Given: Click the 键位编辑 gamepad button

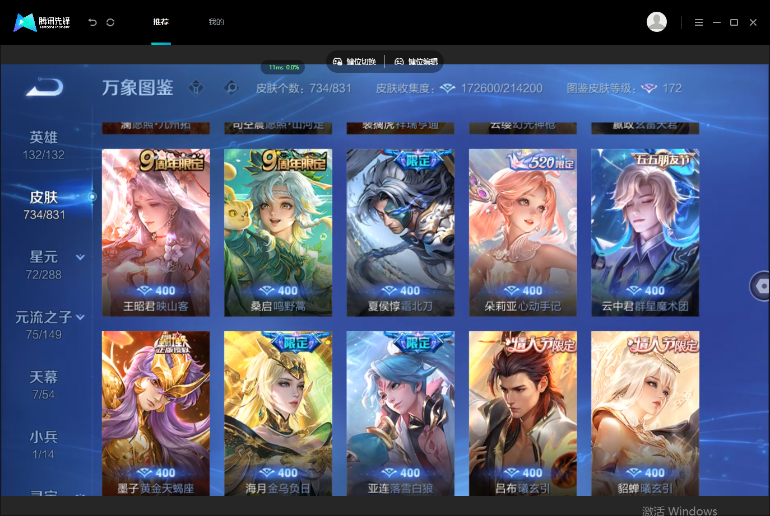Looking at the screenshot, I should [416, 62].
